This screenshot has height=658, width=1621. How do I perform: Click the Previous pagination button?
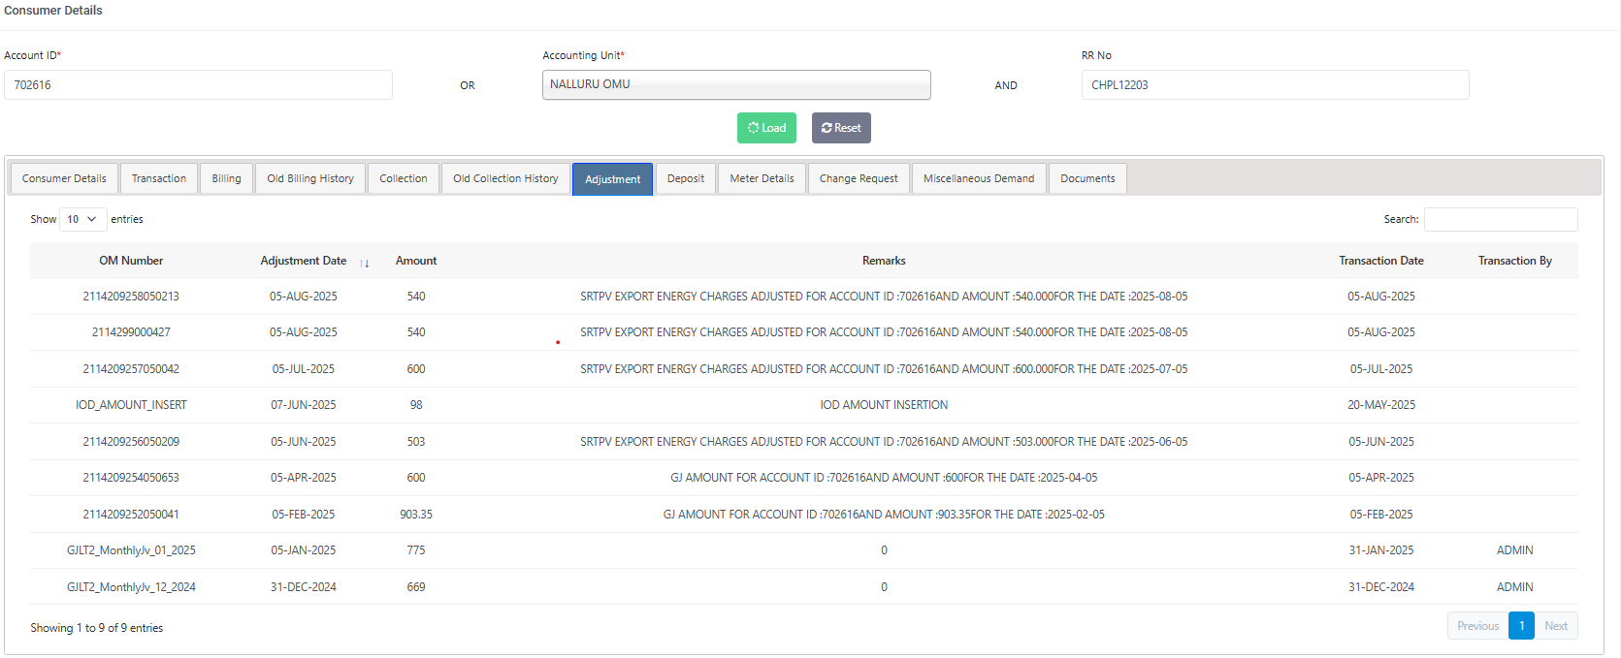1477,626
